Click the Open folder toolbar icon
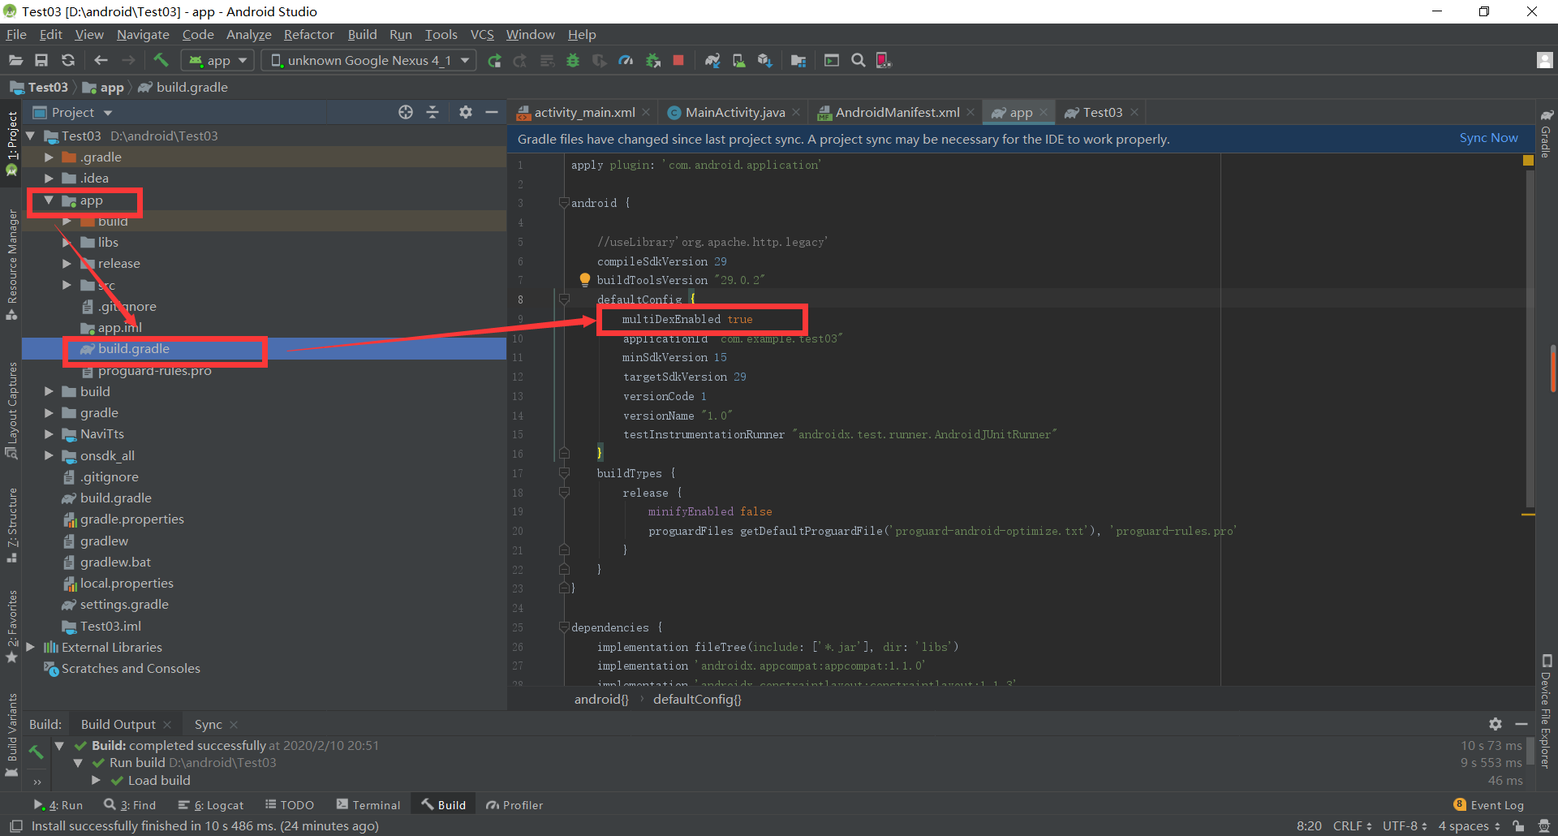This screenshot has width=1558, height=836. (x=15, y=60)
